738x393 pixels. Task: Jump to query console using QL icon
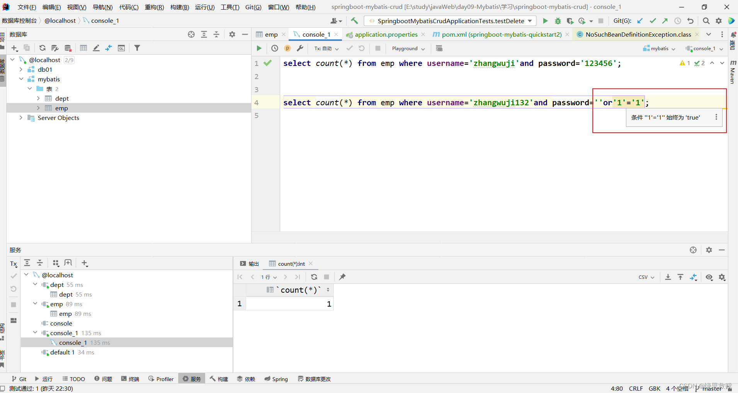click(x=122, y=48)
